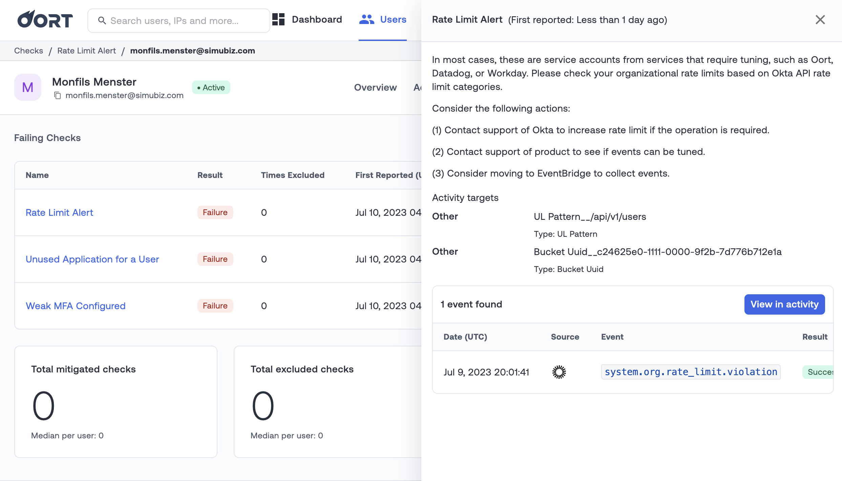Click the Failure badge for Weak MFA
Screen dimensions: 842x481
[215, 306]
